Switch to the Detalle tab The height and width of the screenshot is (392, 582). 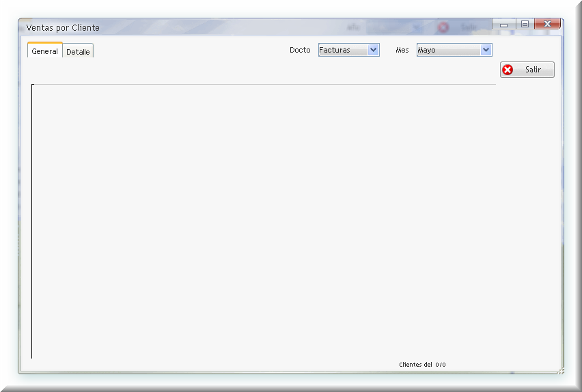point(78,52)
